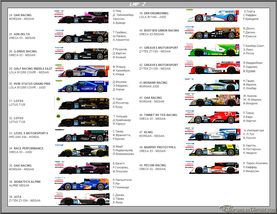Click driver name 'Л. Перес-Компанк,'
The width and height of the screenshot is (277, 214).
click(256, 163)
